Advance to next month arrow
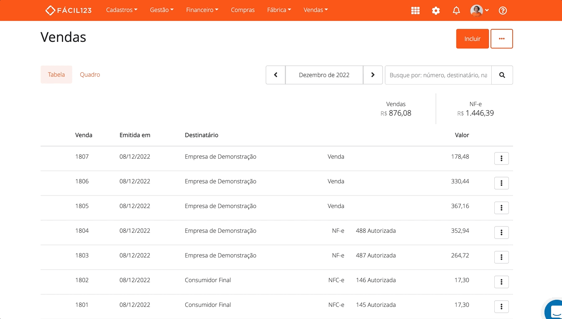 [x=373, y=75]
